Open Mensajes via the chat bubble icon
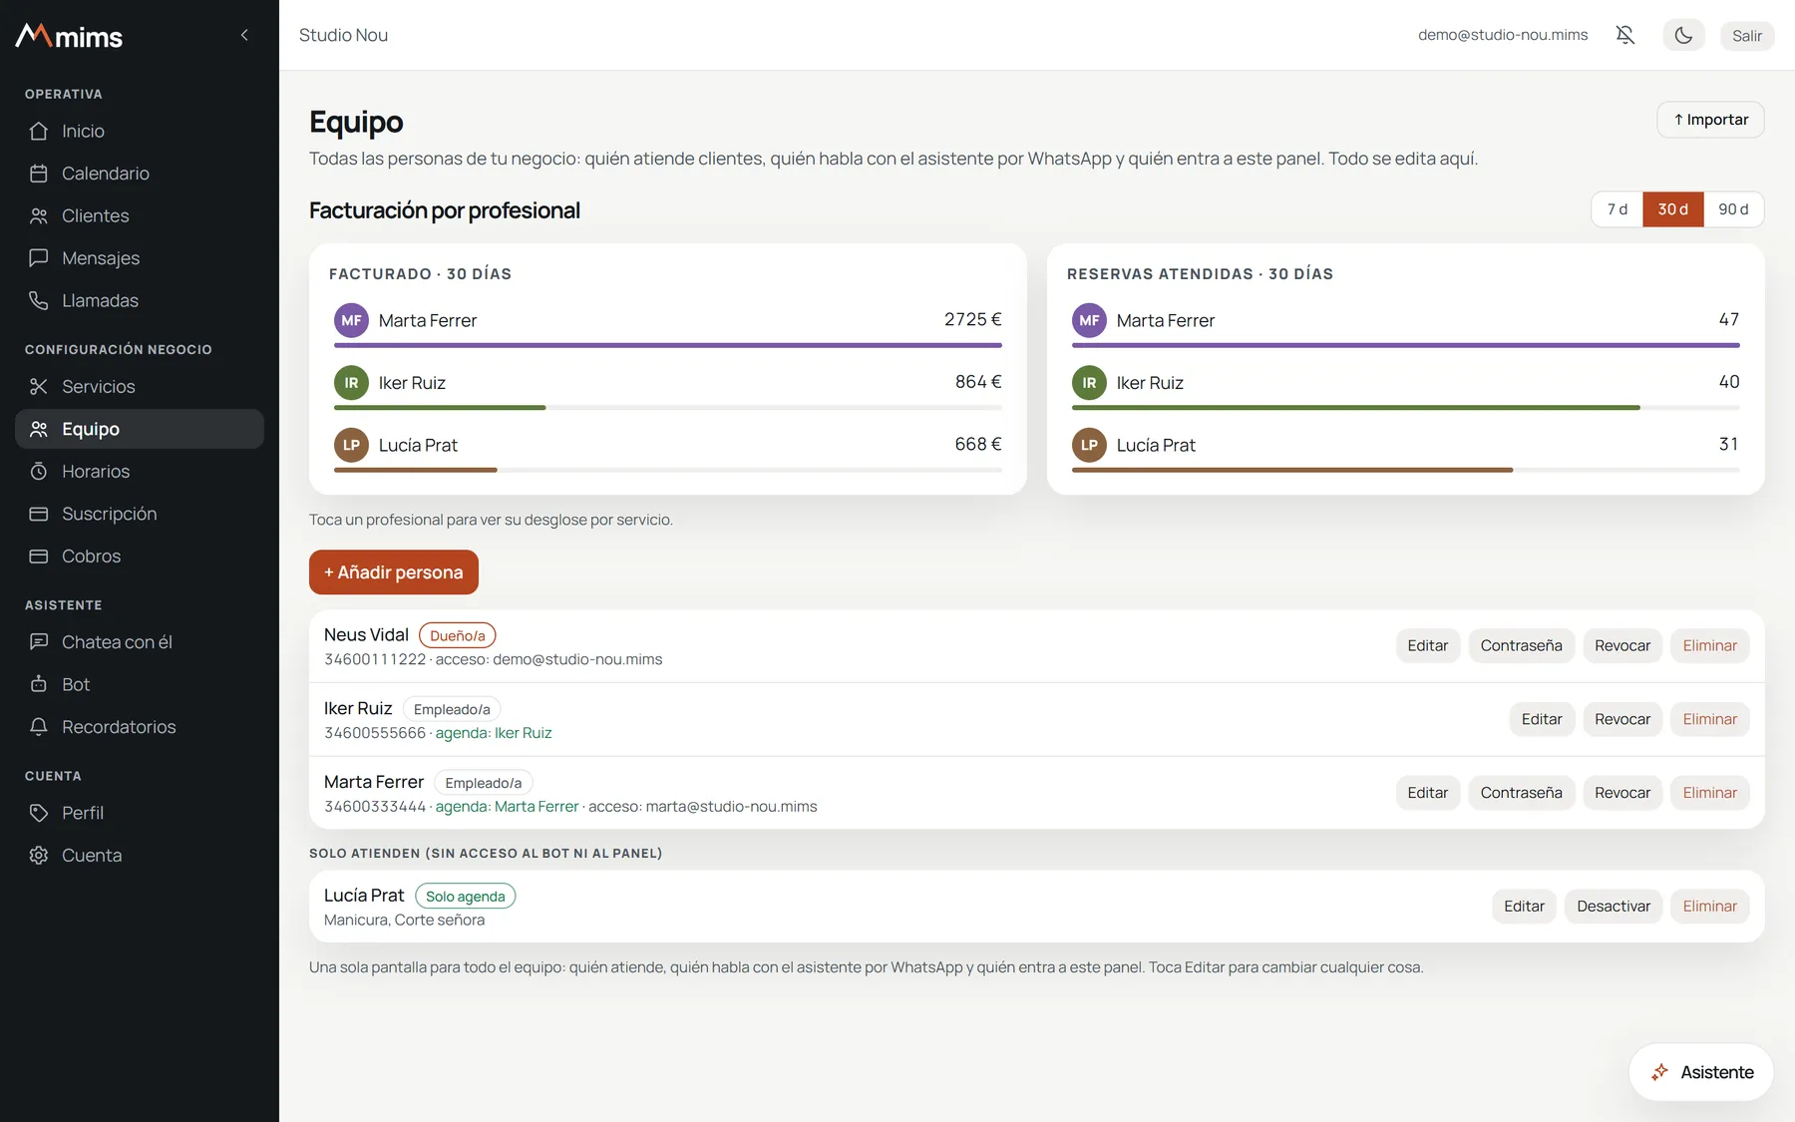 click(x=39, y=258)
